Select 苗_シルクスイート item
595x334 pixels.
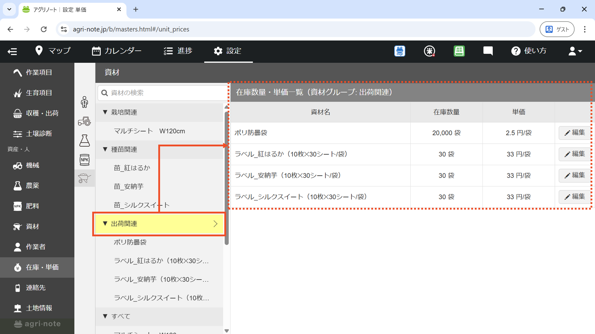click(159, 205)
